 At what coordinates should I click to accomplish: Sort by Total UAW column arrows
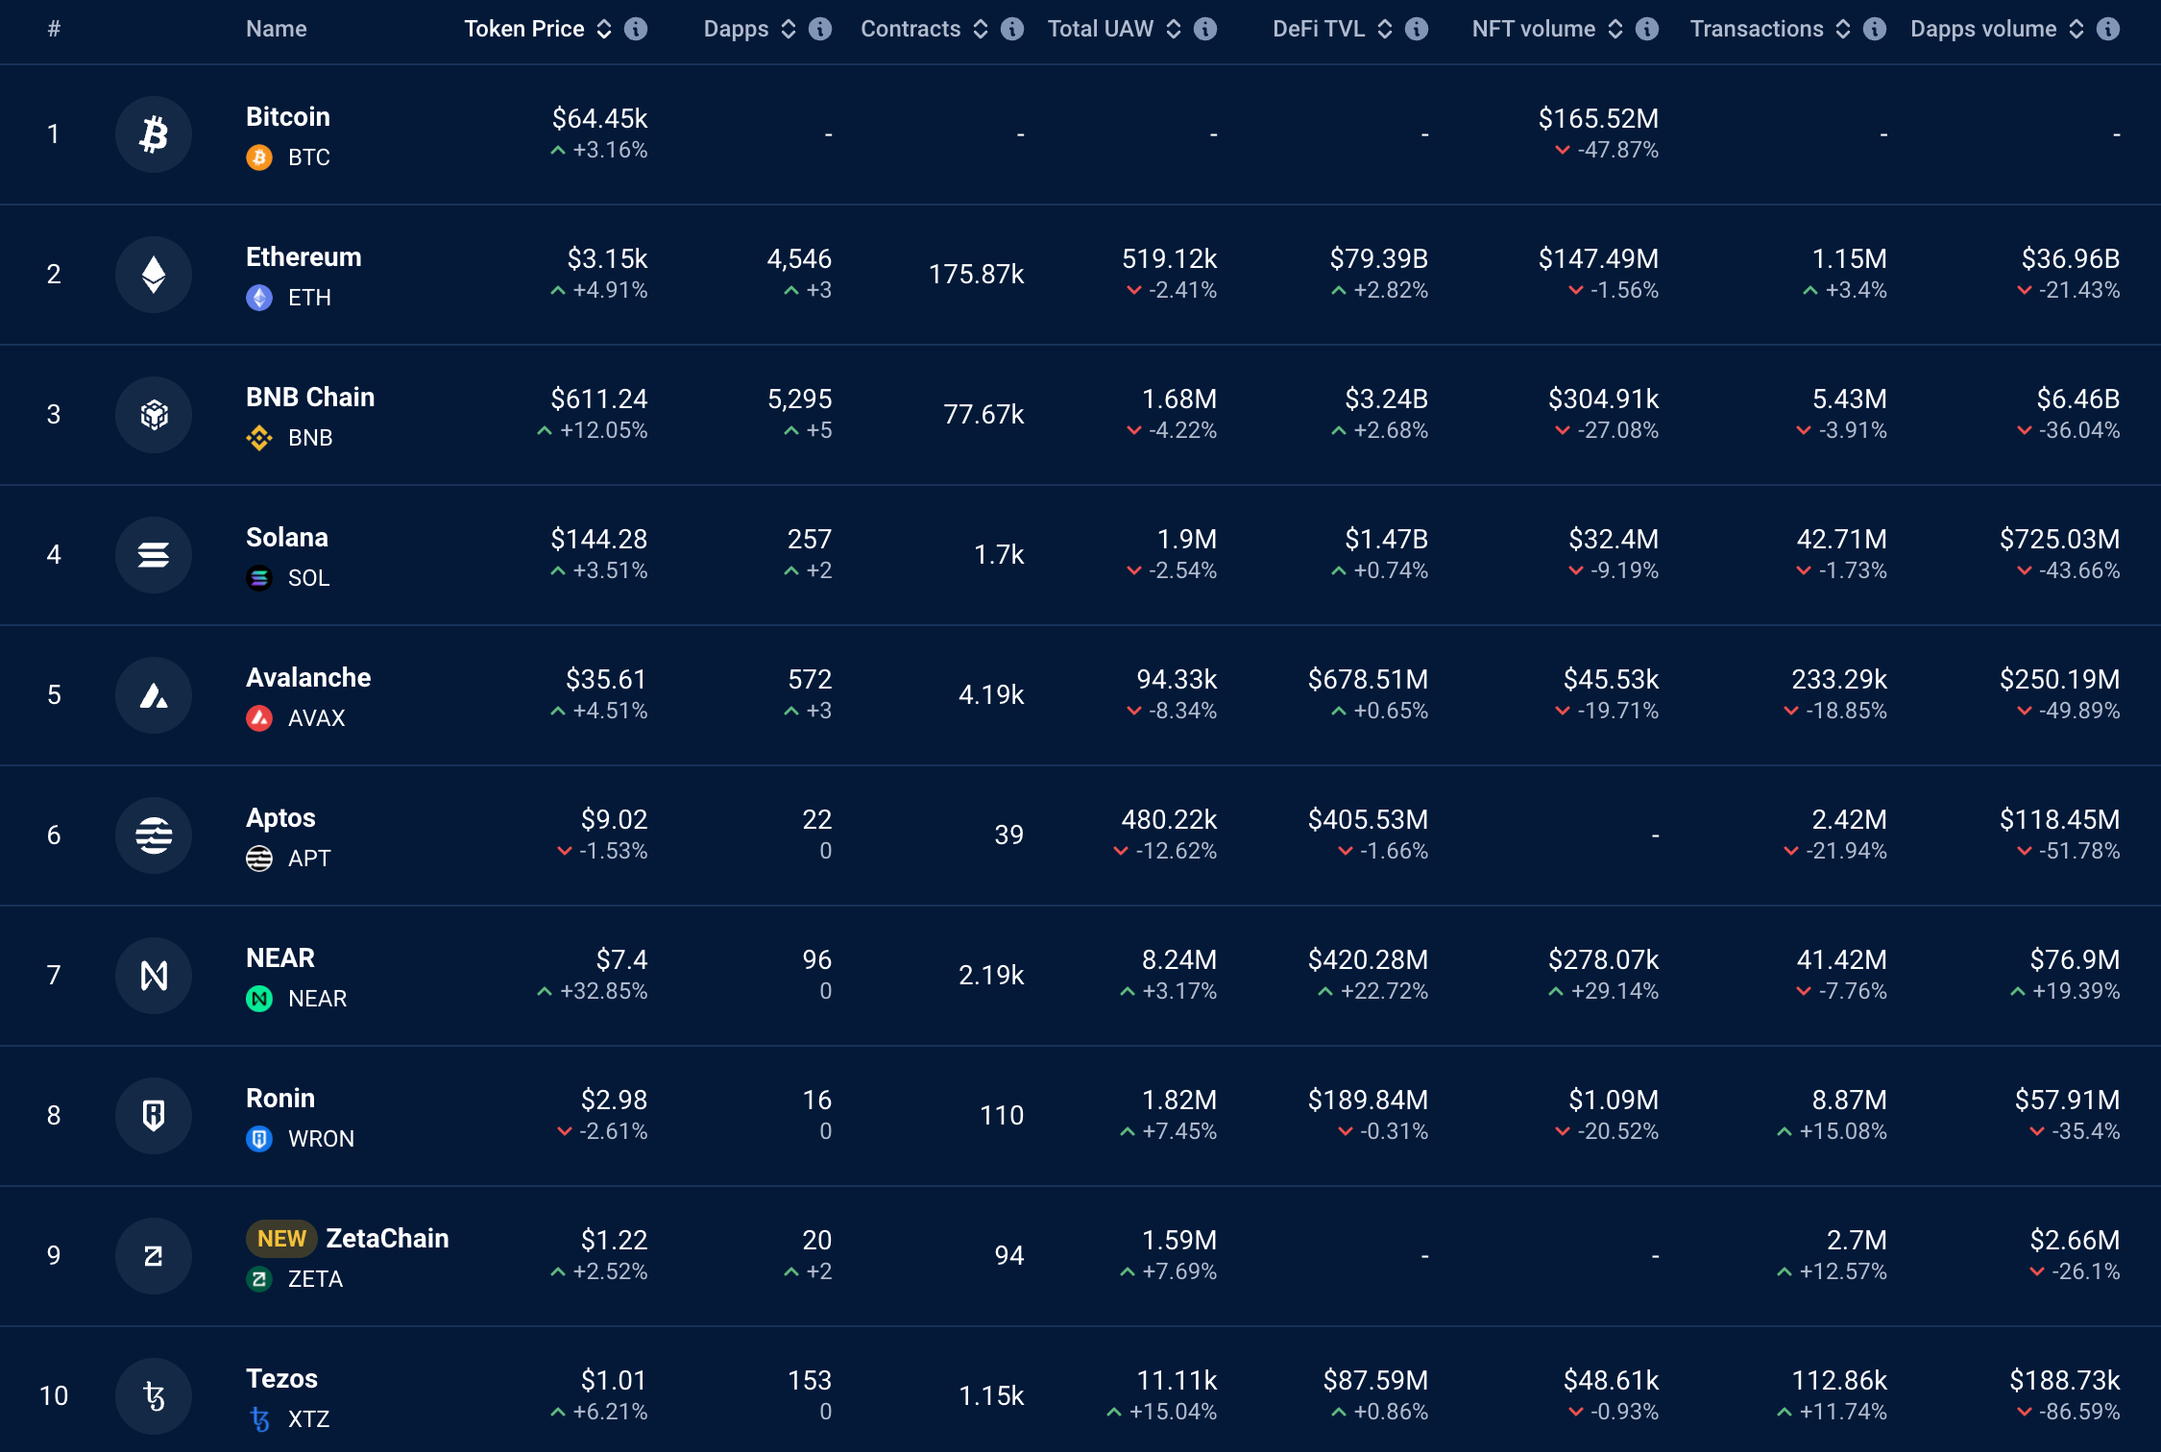(x=1174, y=29)
